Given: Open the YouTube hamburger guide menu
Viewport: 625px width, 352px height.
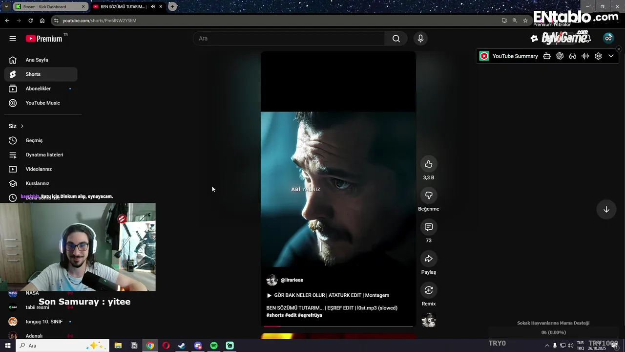Looking at the screenshot, I should (x=13, y=39).
